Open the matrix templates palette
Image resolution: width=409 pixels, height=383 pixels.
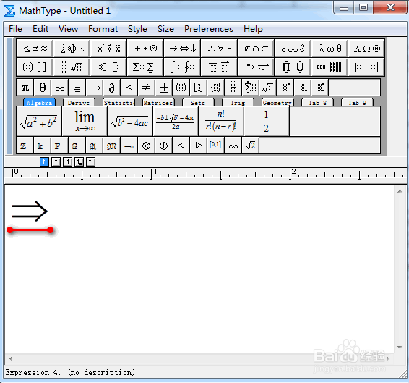pos(330,67)
